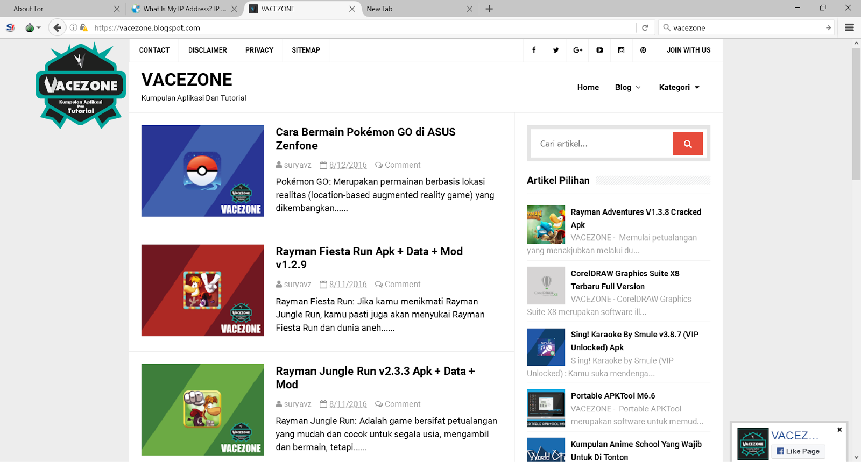This screenshot has height=462, width=861.
Task: Open Portable APKTool M6.6 link
Action: pyautogui.click(x=613, y=396)
